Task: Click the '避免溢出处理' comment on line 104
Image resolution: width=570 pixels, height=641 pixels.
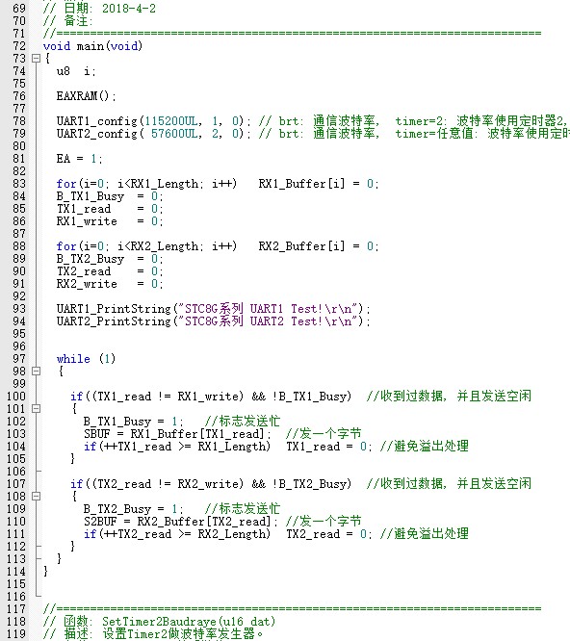Action: click(431, 447)
